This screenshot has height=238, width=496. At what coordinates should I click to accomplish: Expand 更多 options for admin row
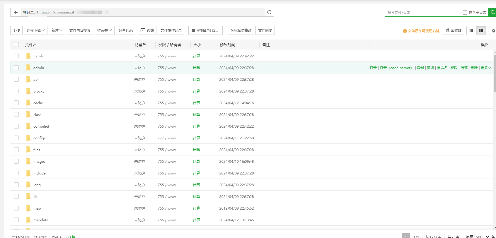pos(486,68)
